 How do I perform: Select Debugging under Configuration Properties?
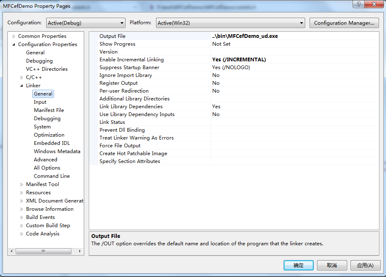pos(39,61)
